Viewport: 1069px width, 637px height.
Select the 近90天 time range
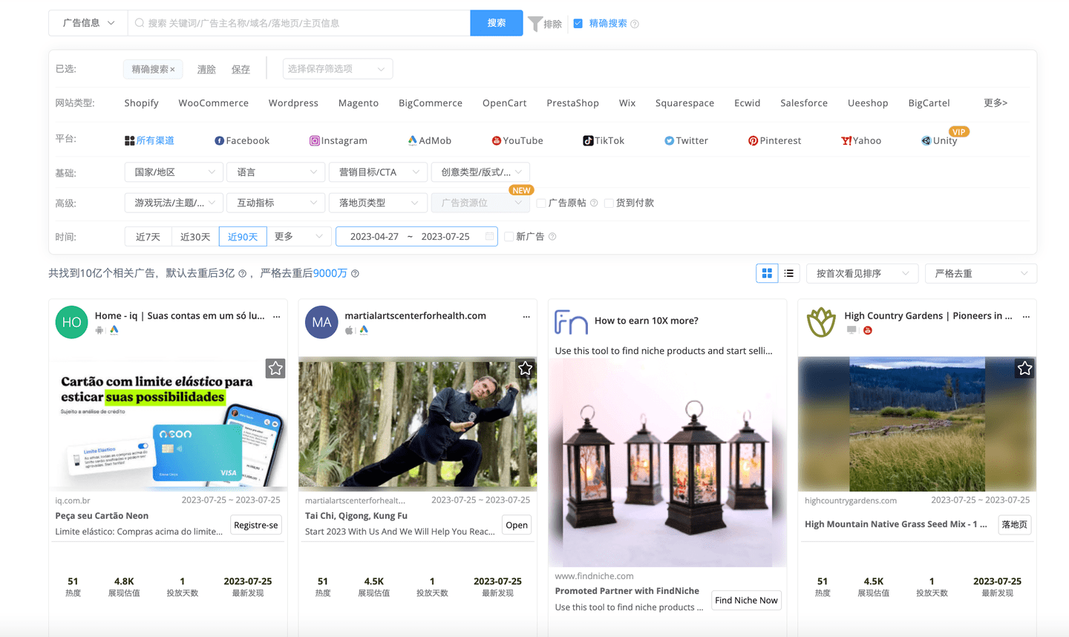[x=243, y=237]
